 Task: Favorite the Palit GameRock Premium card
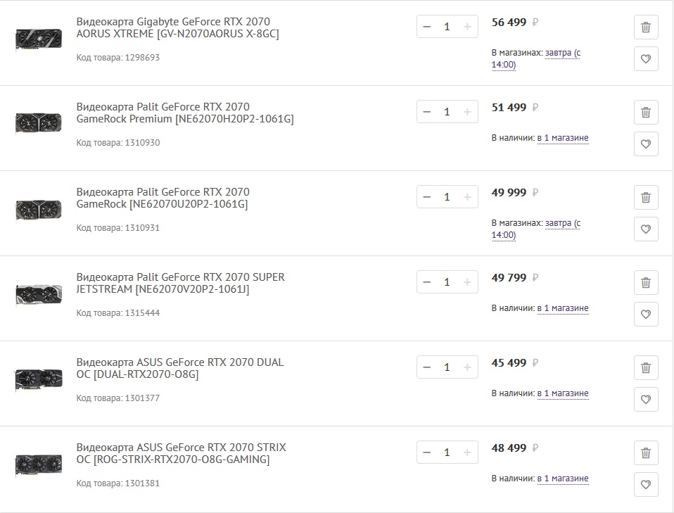tap(646, 144)
